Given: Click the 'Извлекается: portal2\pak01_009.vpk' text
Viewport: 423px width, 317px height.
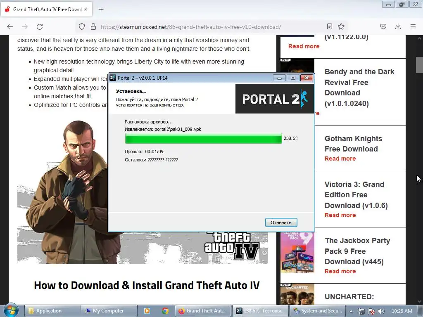Looking at the screenshot, I should pyautogui.click(x=163, y=129).
